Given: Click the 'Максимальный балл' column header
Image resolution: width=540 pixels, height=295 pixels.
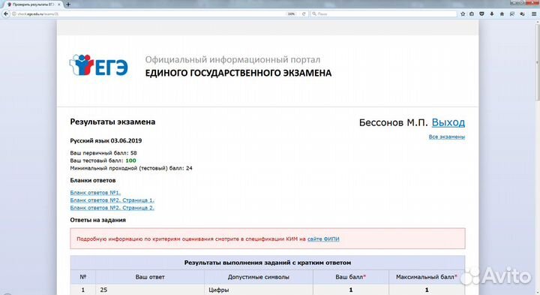Looking at the screenshot, I should 427,277.
